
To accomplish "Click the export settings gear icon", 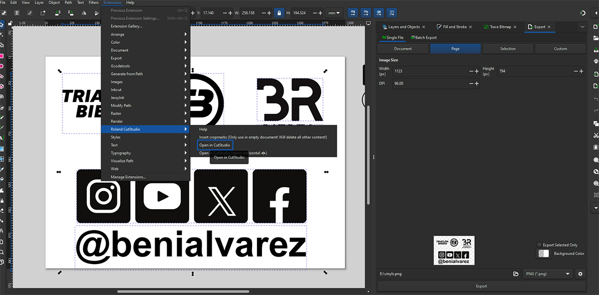I will (x=580, y=274).
